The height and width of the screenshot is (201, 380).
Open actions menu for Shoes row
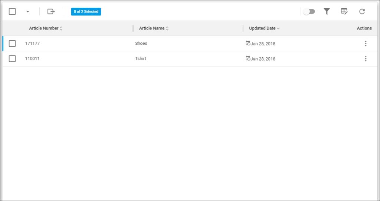(366, 44)
